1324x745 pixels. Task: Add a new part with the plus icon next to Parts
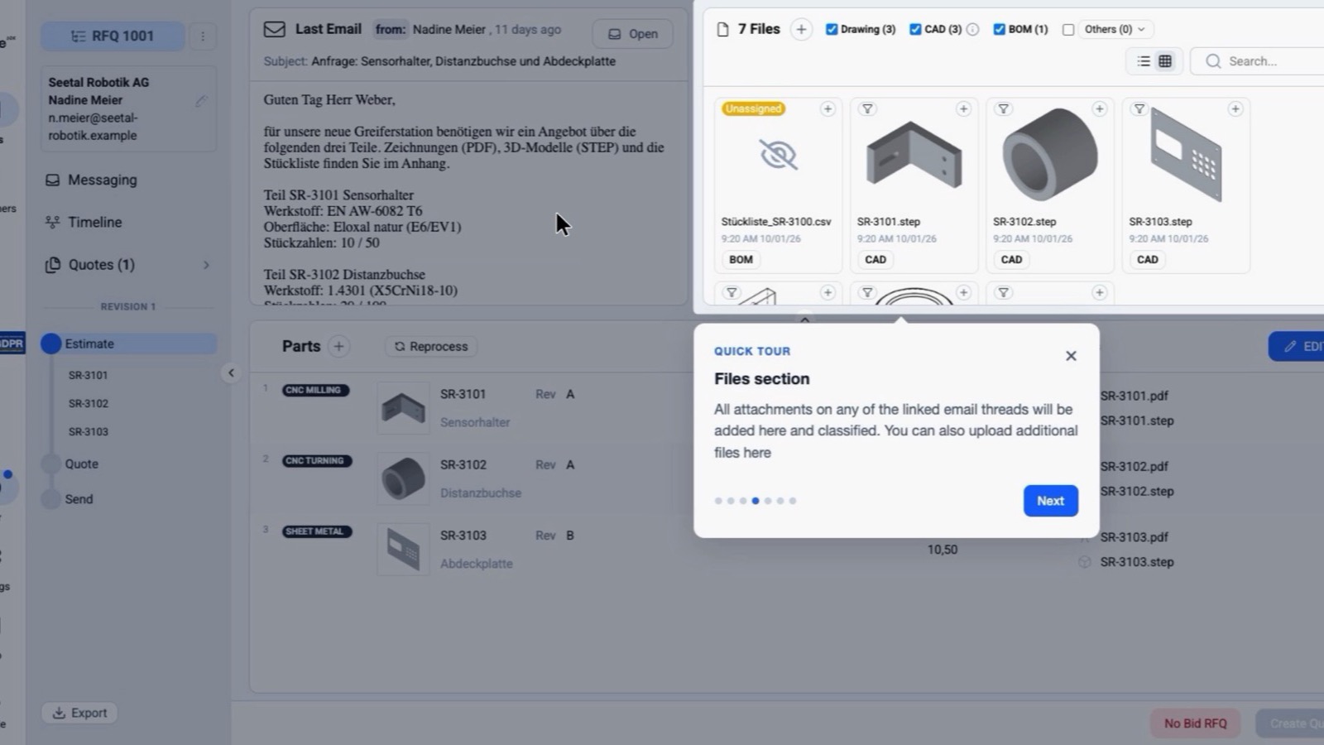[x=338, y=346]
